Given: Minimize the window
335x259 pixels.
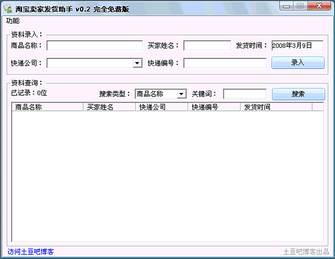Looking at the screenshot, I should click(x=286, y=6).
